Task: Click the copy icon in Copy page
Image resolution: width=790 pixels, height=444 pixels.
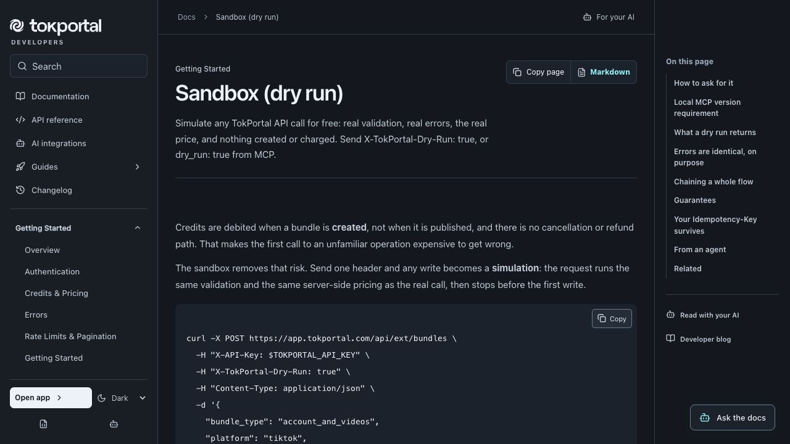Action: [517, 72]
